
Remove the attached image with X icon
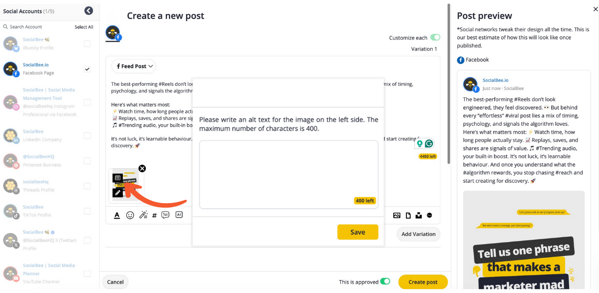click(142, 169)
